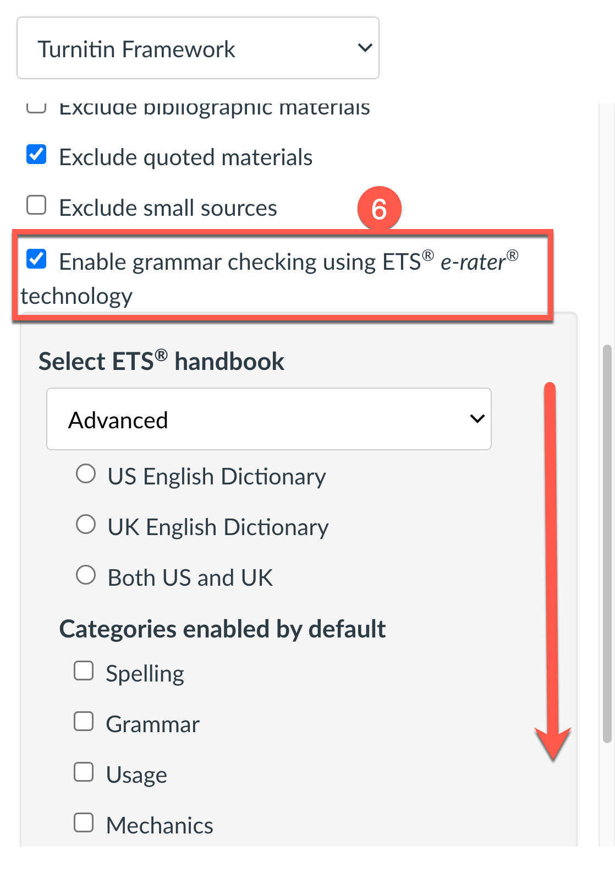615x883 pixels.
Task: Uncheck Exclude quoted materials
Action: (36, 155)
